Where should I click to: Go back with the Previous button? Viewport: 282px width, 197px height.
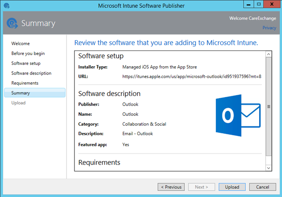[171, 187]
